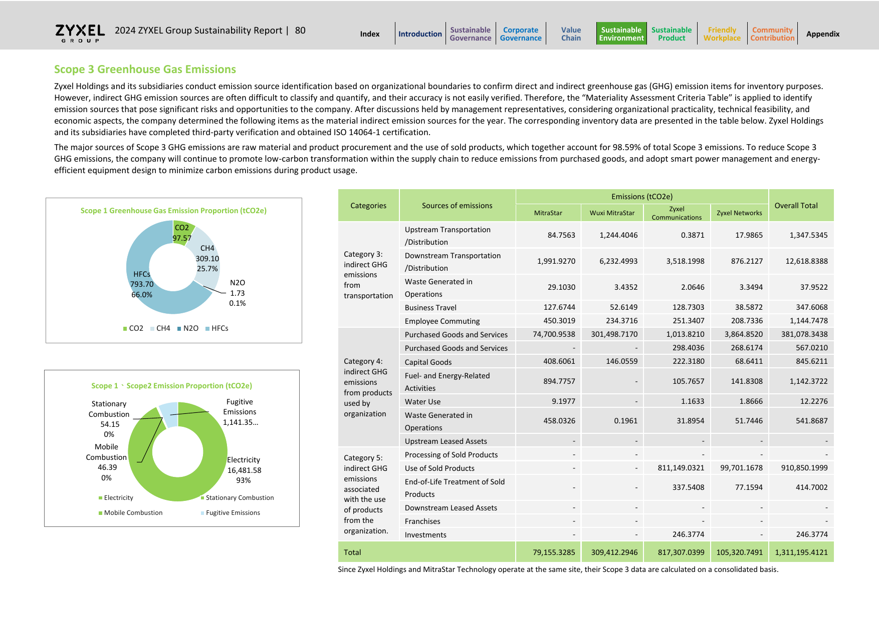Click the ZYXEL Group logo
This screenshot has height=621, width=879.
[x=80, y=34]
